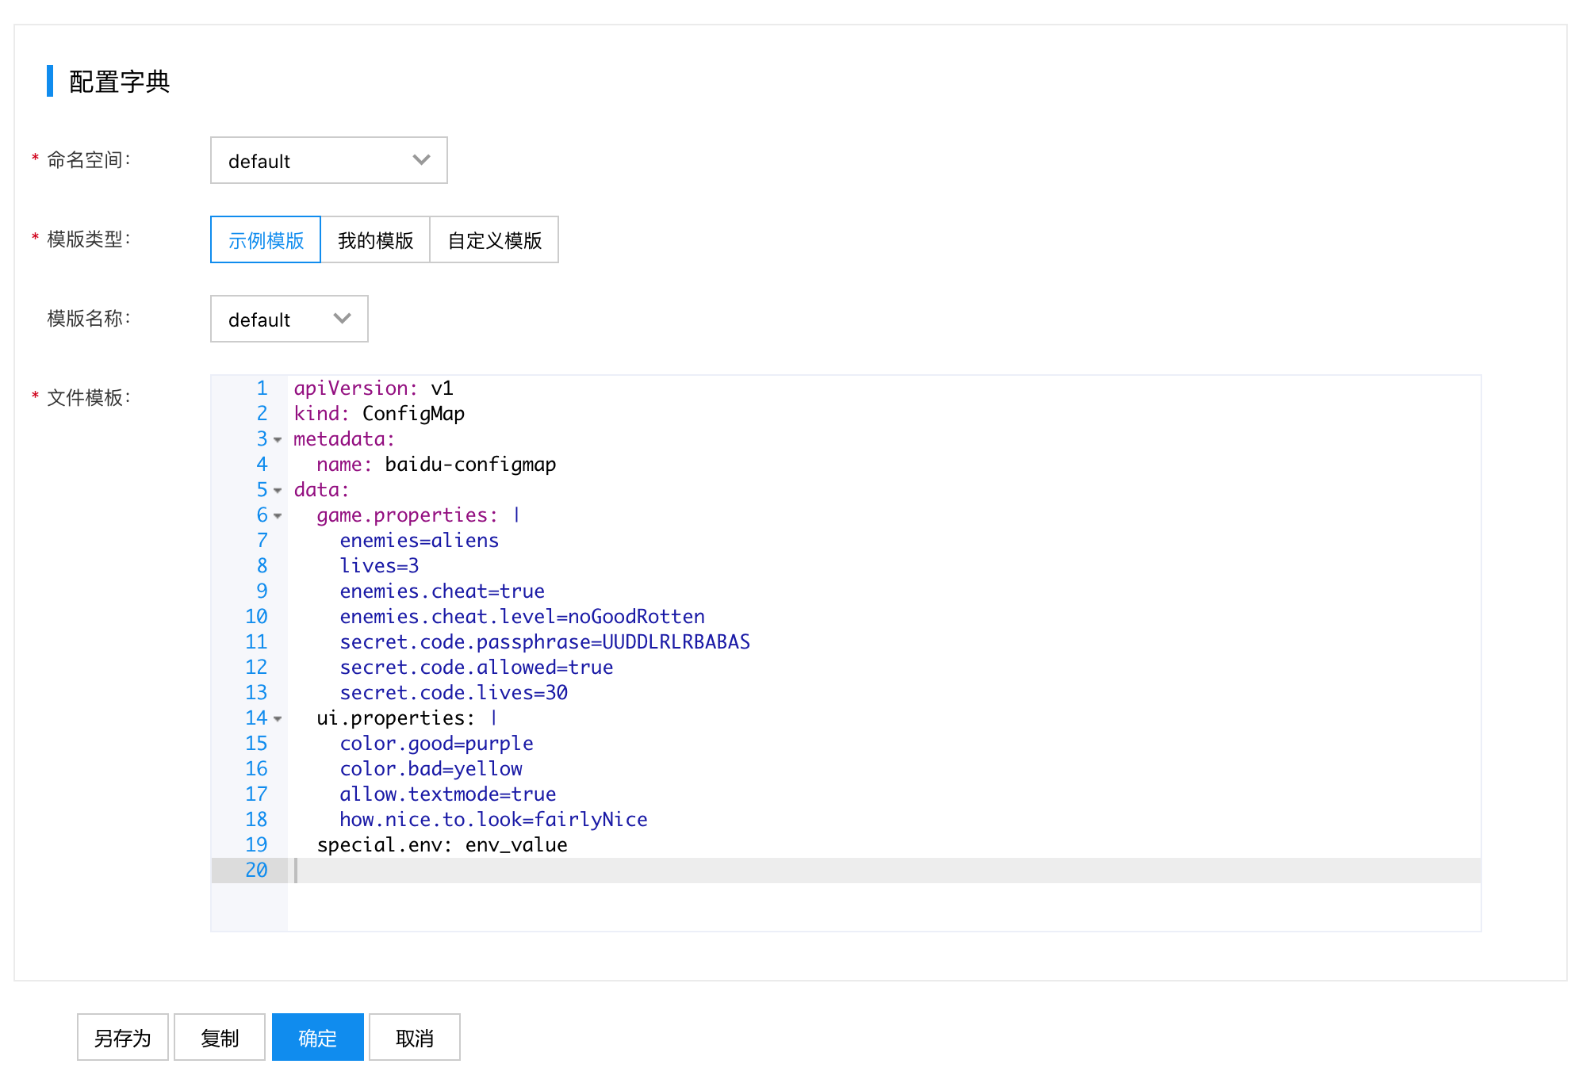
Task: Click 'secret.code.passphrase=UUDDLRLRBABAS' line
Action: [545, 642]
